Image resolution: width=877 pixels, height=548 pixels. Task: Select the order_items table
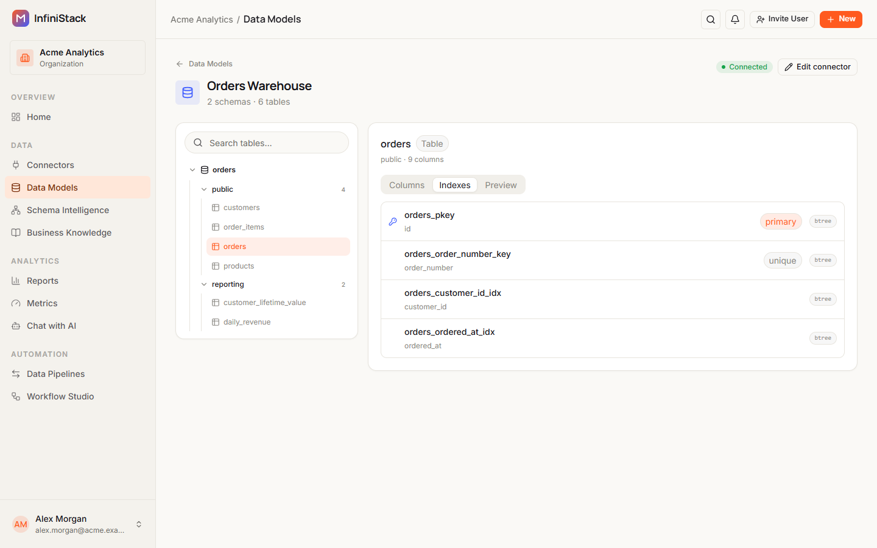click(278, 227)
